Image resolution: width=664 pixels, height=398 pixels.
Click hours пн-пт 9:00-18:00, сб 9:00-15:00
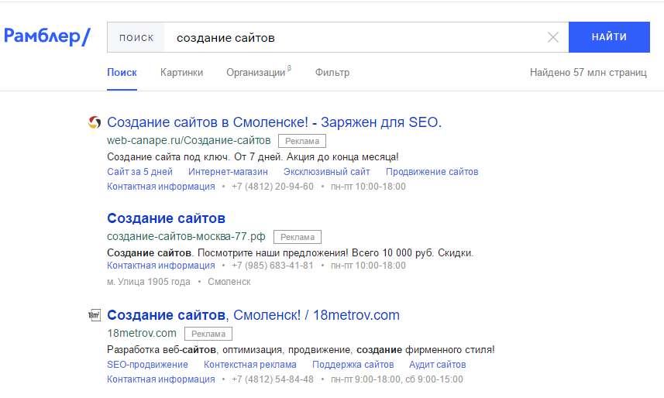tap(397, 379)
